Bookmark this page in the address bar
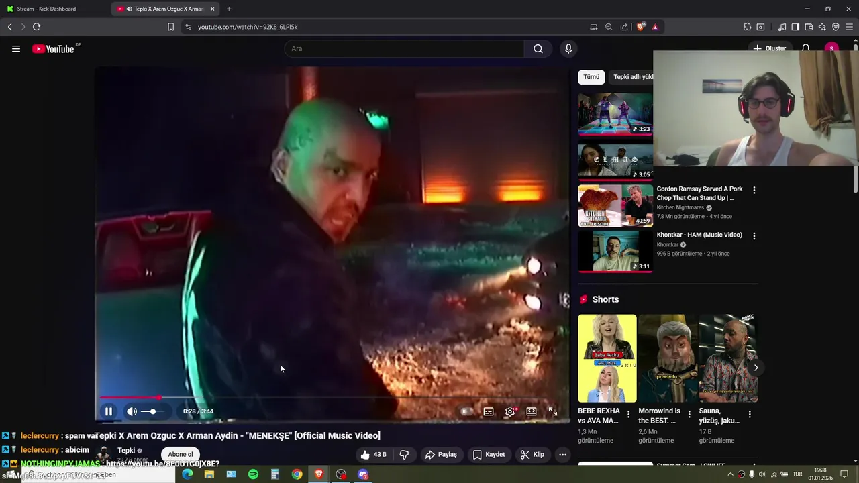Image resolution: width=859 pixels, height=483 pixels. point(170,27)
